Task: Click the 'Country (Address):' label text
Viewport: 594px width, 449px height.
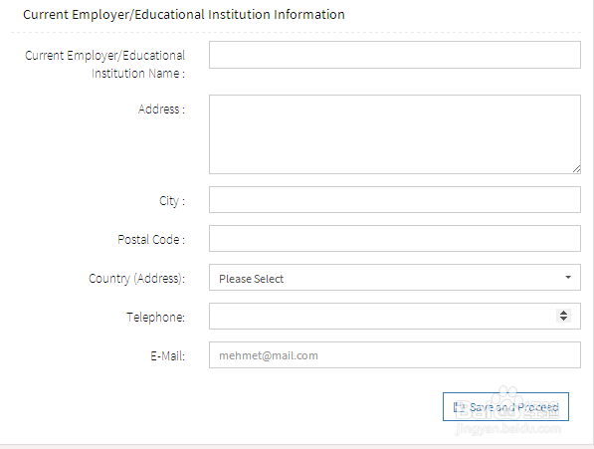Action: point(136,279)
